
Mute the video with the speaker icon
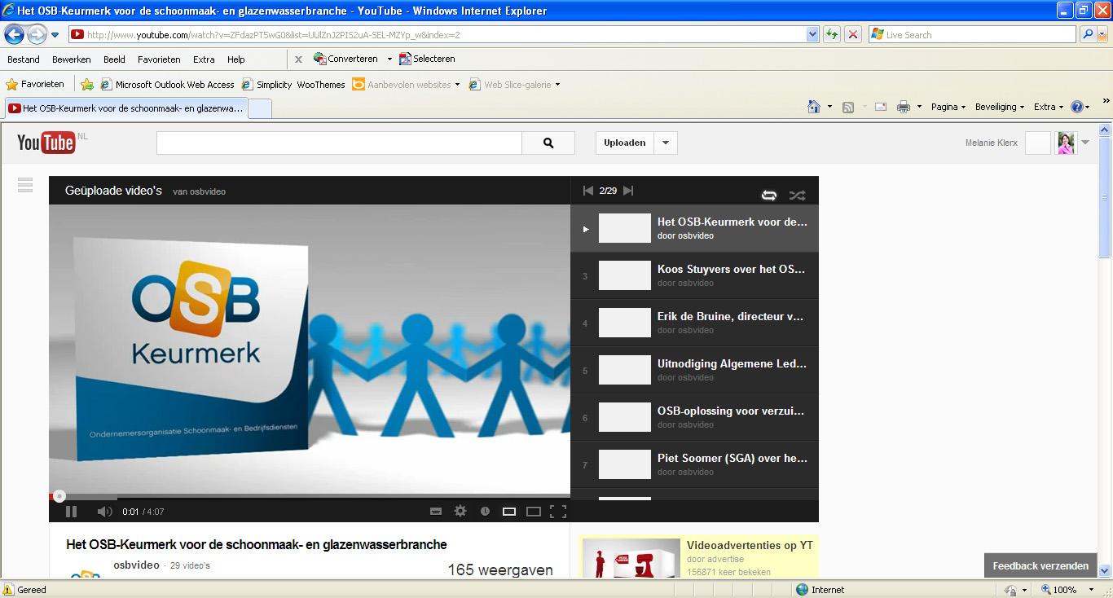click(x=104, y=512)
